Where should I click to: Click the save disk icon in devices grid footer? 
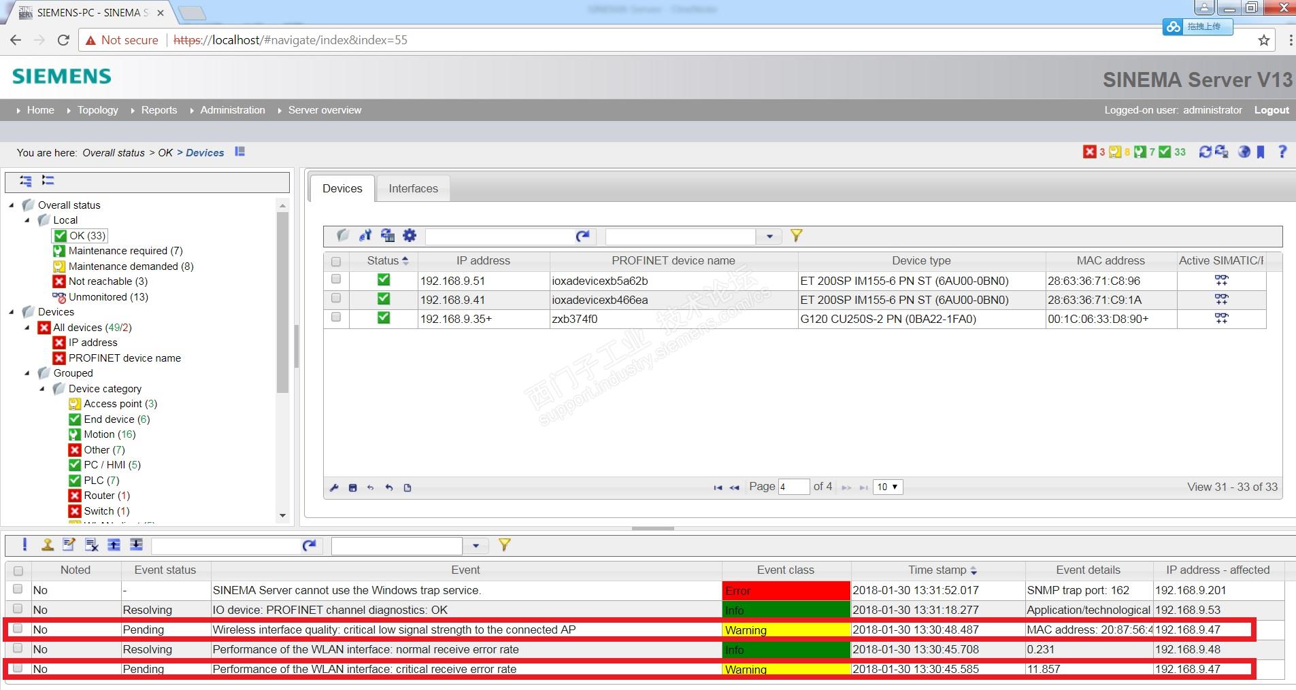coord(352,487)
